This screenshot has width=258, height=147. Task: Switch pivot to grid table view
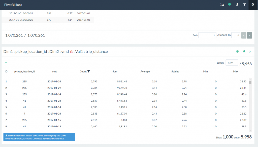[237, 52]
